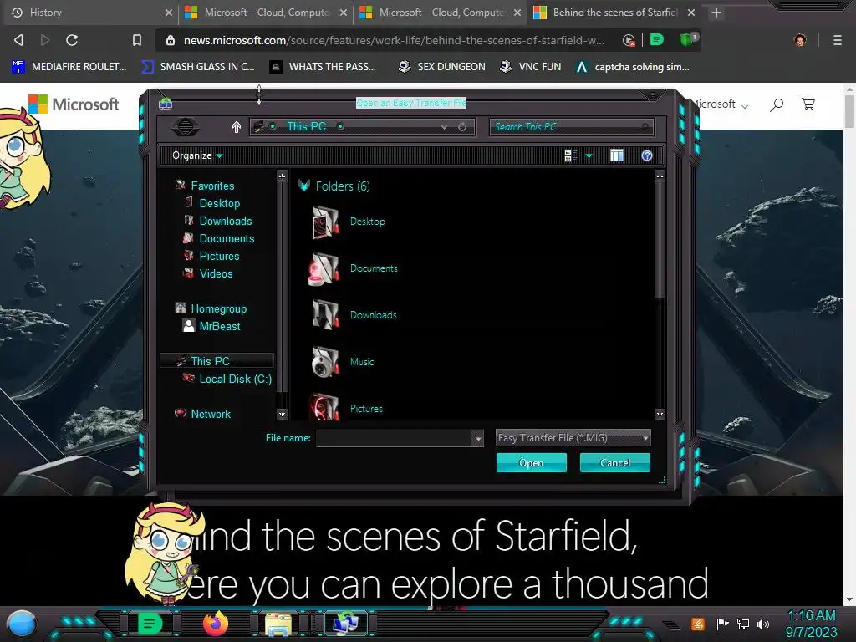This screenshot has height=642, width=856.
Task: Click the Cancel button
Action: (x=614, y=463)
